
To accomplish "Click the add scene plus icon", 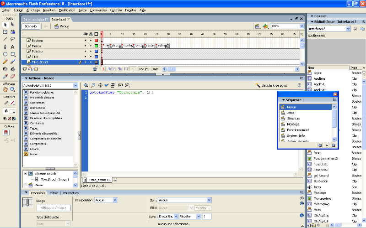I will coord(327,145).
